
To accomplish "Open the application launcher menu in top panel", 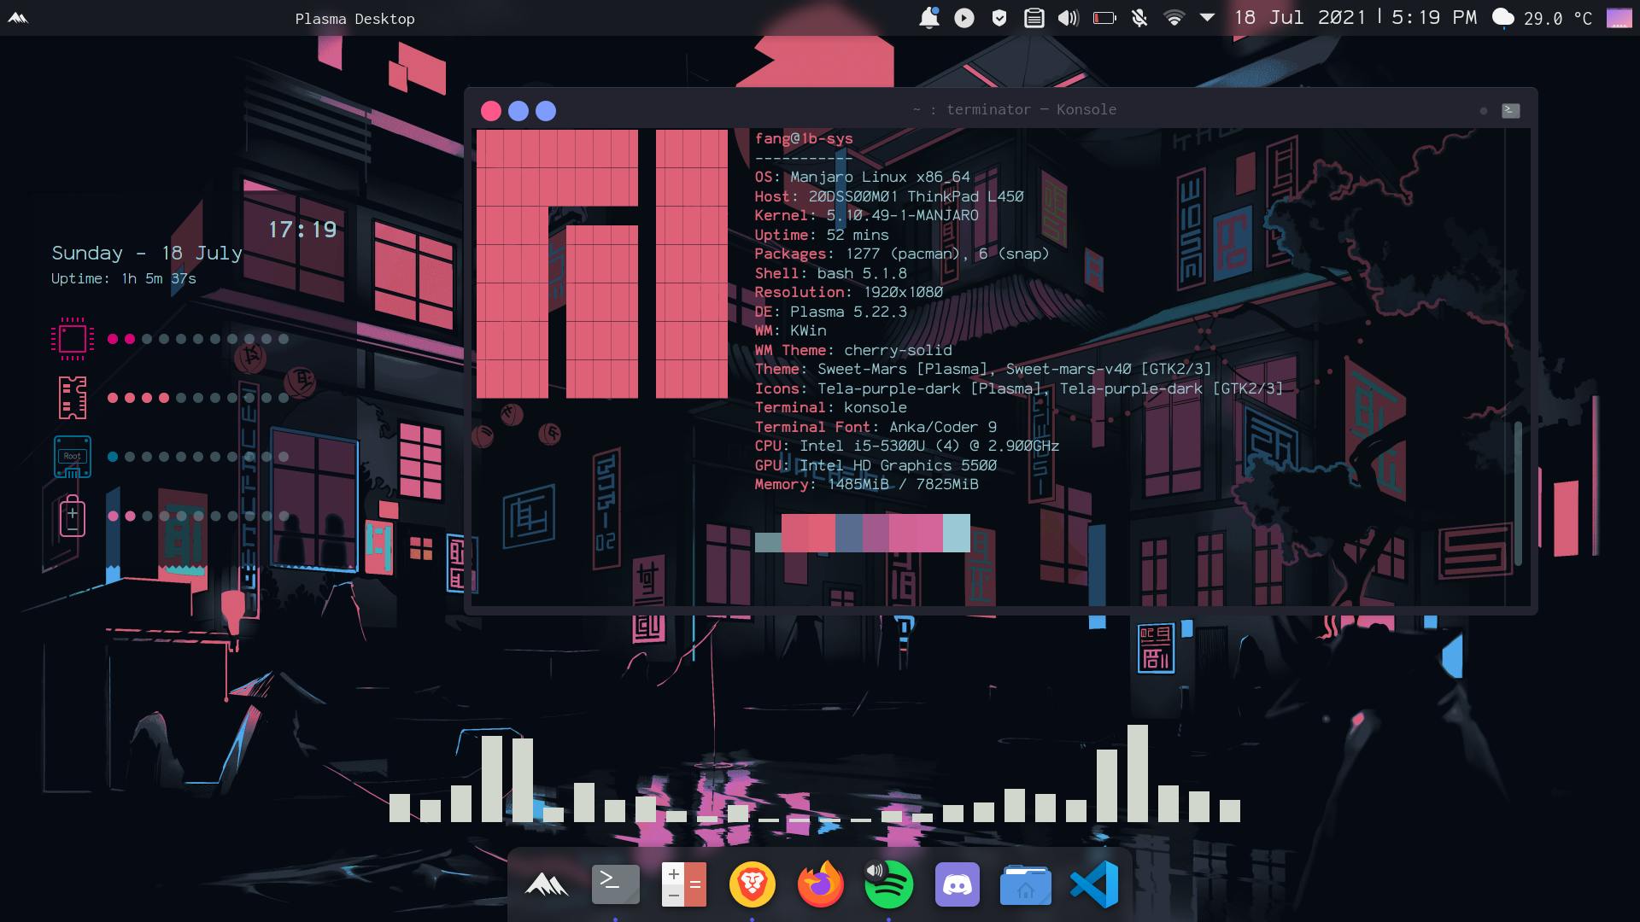I will pyautogui.click(x=18, y=18).
